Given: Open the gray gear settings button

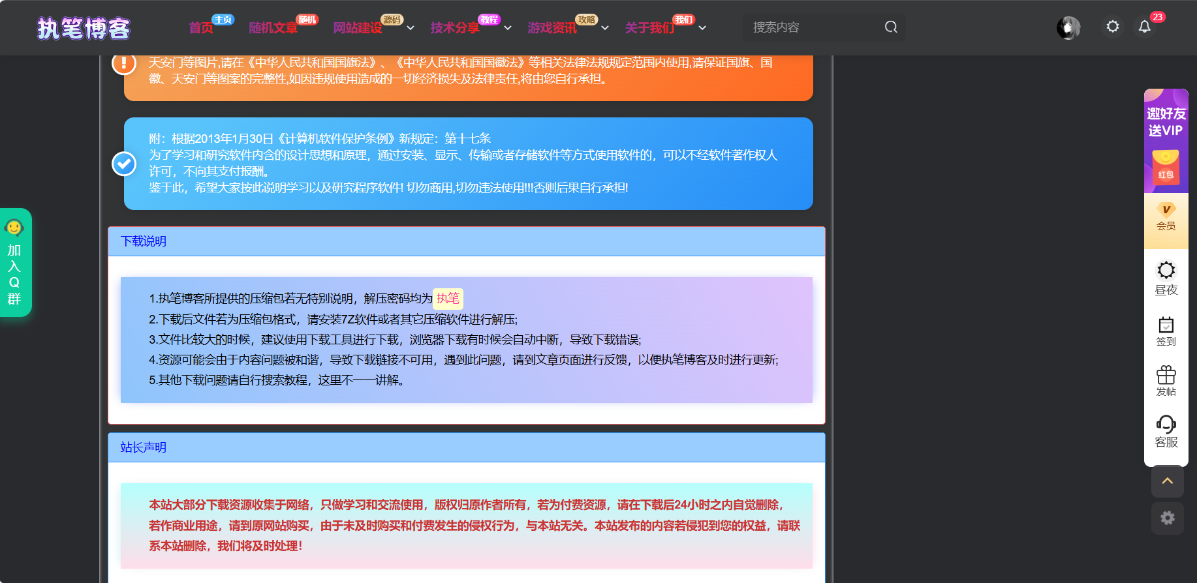Looking at the screenshot, I should point(1167,518).
